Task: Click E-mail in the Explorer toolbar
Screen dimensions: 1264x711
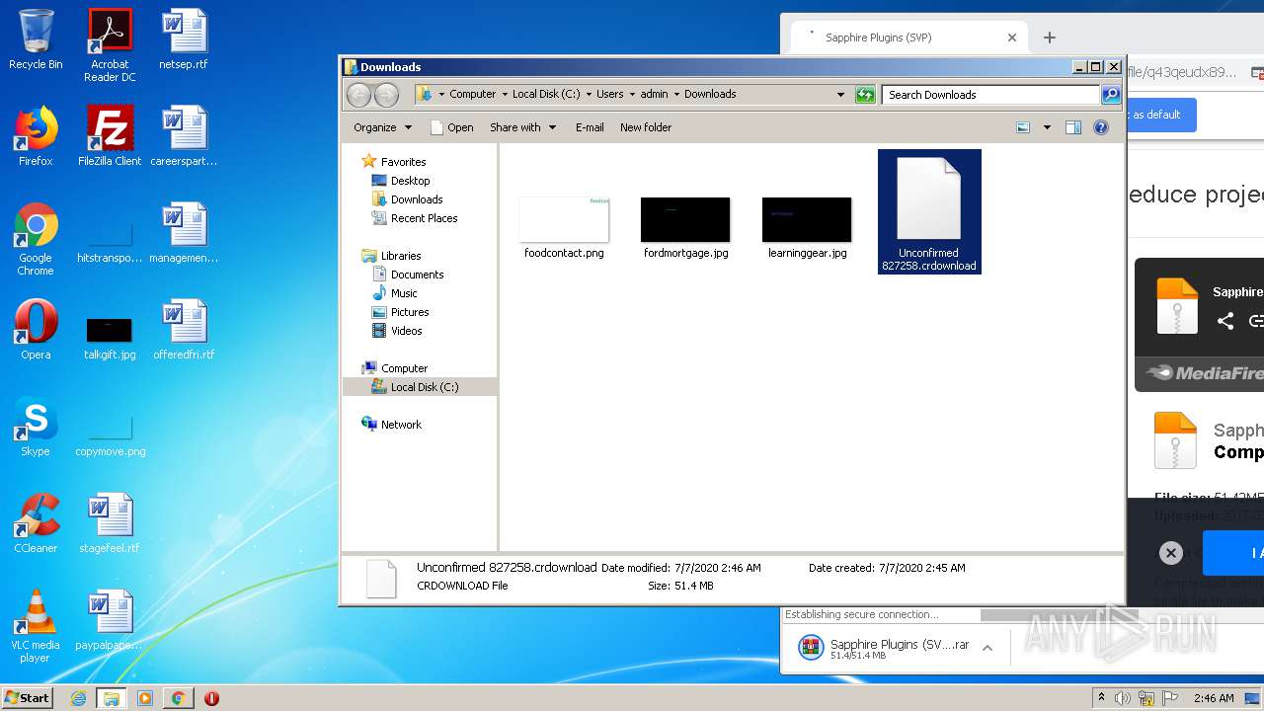Action: pyautogui.click(x=590, y=127)
